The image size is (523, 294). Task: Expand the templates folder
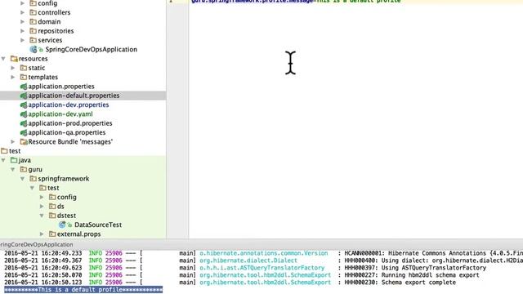pyautogui.click(x=13, y=77)
